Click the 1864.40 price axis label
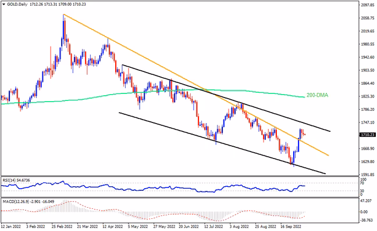The image size is (377, 231). point(368,83)
